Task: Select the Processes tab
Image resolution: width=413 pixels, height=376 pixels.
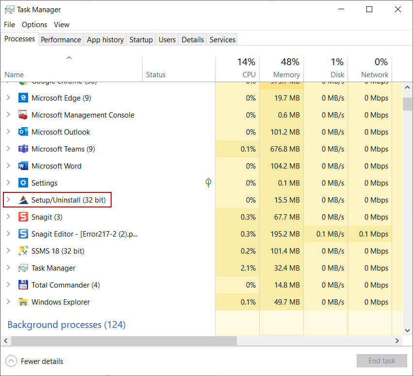Action: (x=20, y=39)
